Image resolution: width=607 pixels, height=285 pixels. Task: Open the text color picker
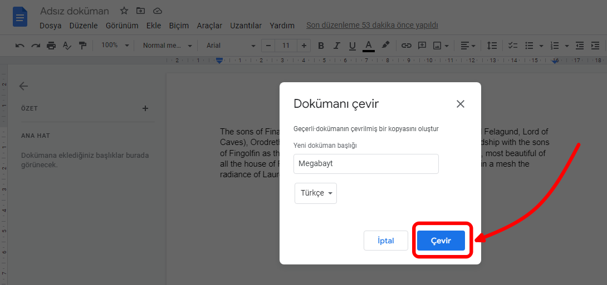[x=368, y=46]
